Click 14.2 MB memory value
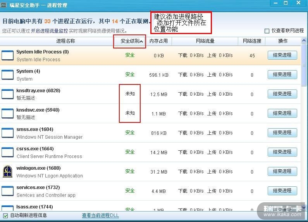This screenshot has height=222, width=308. (x=159, y=153)
